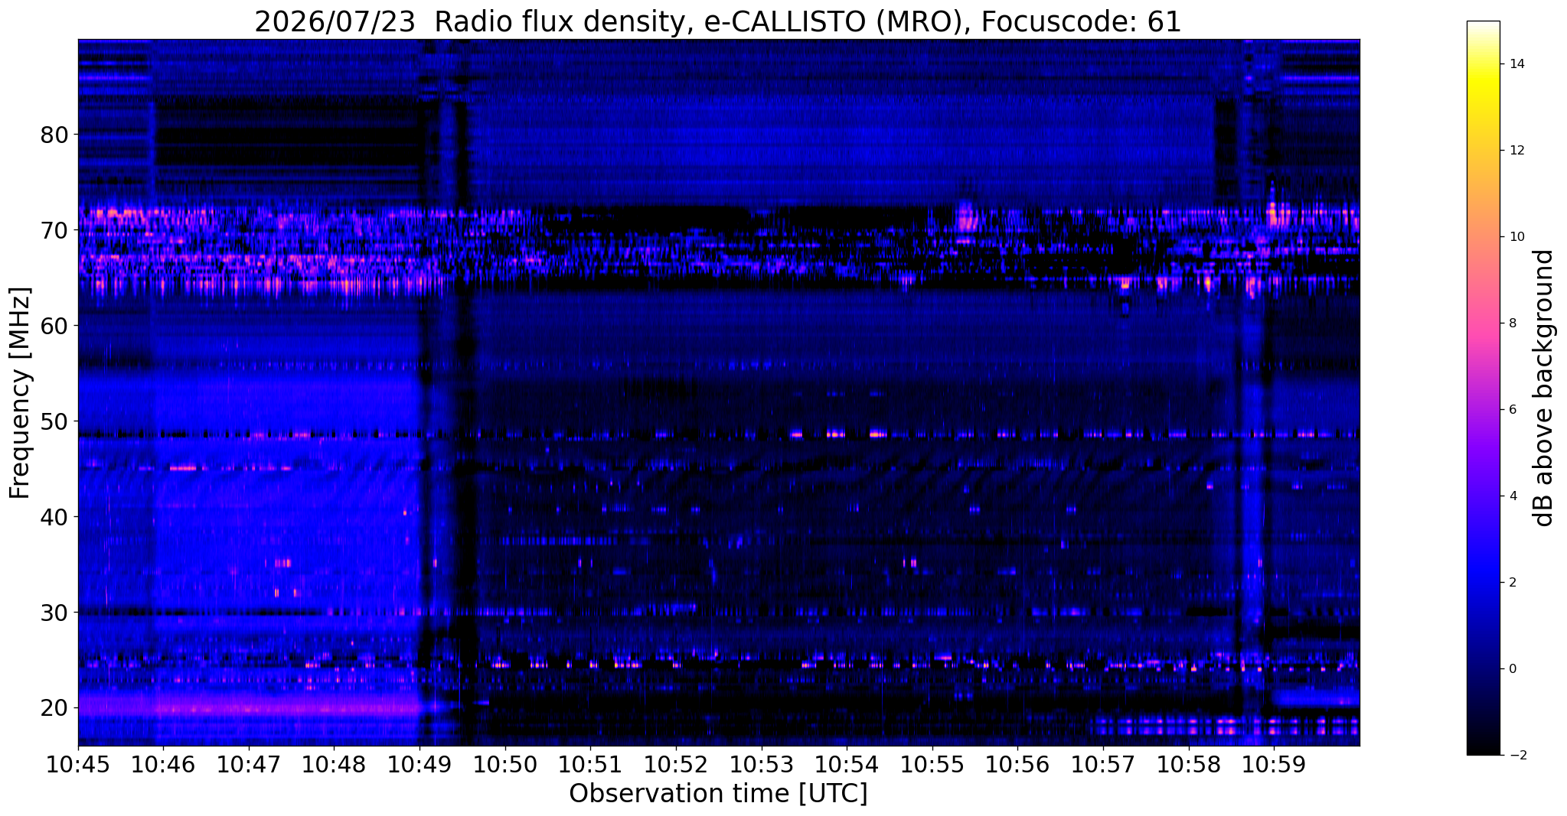Click the 10:55 time tick label

932,765
